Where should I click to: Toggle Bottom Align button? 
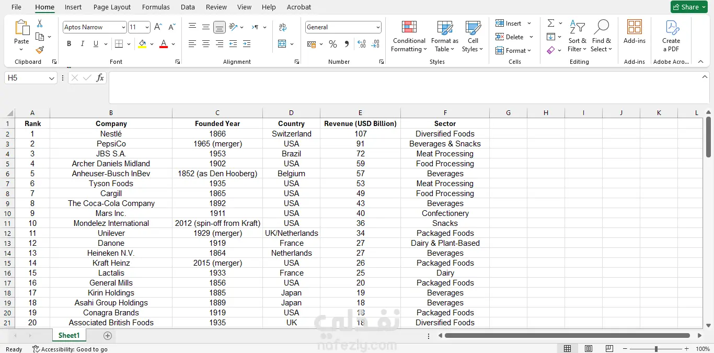(220, 27)
